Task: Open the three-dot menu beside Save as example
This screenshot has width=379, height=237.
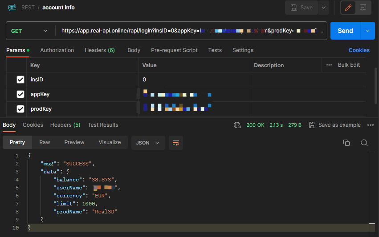Action: (x=370, y=125)
